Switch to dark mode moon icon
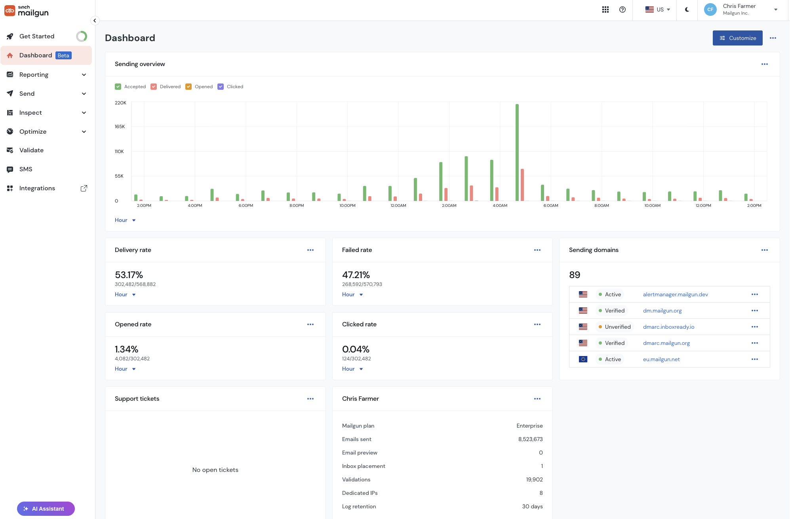The image size is (790, 519). point(687,9)
